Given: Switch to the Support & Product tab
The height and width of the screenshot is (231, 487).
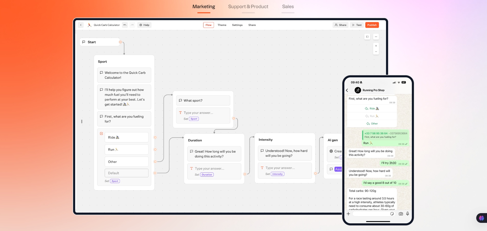Looking at the screenshot, I should [x=248, y=7].
